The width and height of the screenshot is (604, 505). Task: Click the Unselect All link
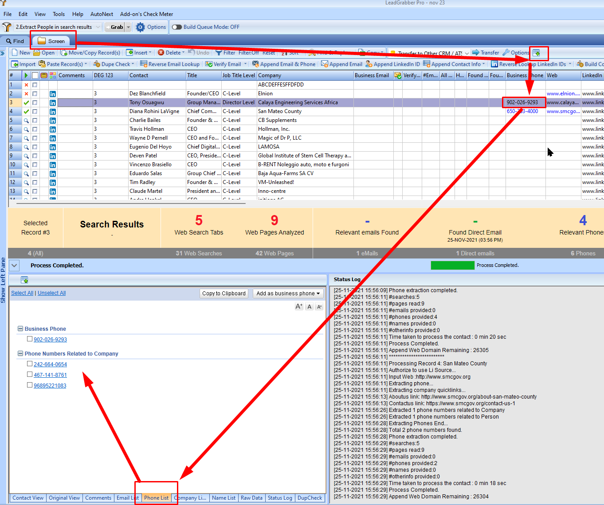[x=51, y=293]
